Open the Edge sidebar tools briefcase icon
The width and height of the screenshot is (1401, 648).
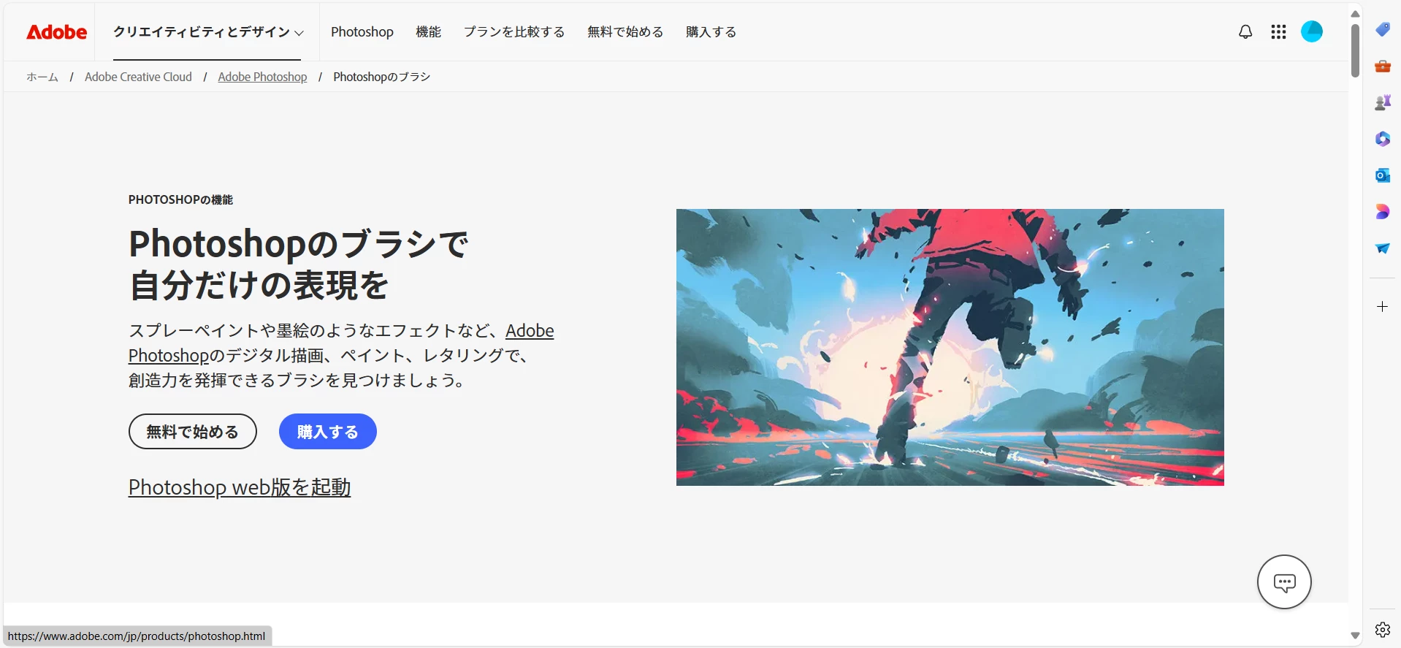pyautogui.click(x=1383, y=66)
